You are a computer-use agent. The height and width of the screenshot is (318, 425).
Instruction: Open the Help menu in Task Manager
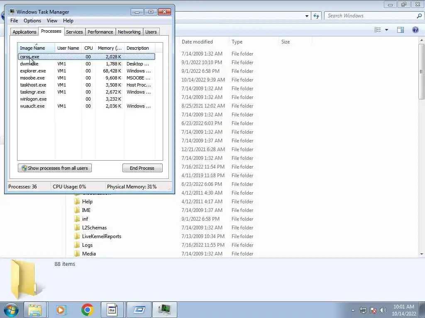[68, 21]
